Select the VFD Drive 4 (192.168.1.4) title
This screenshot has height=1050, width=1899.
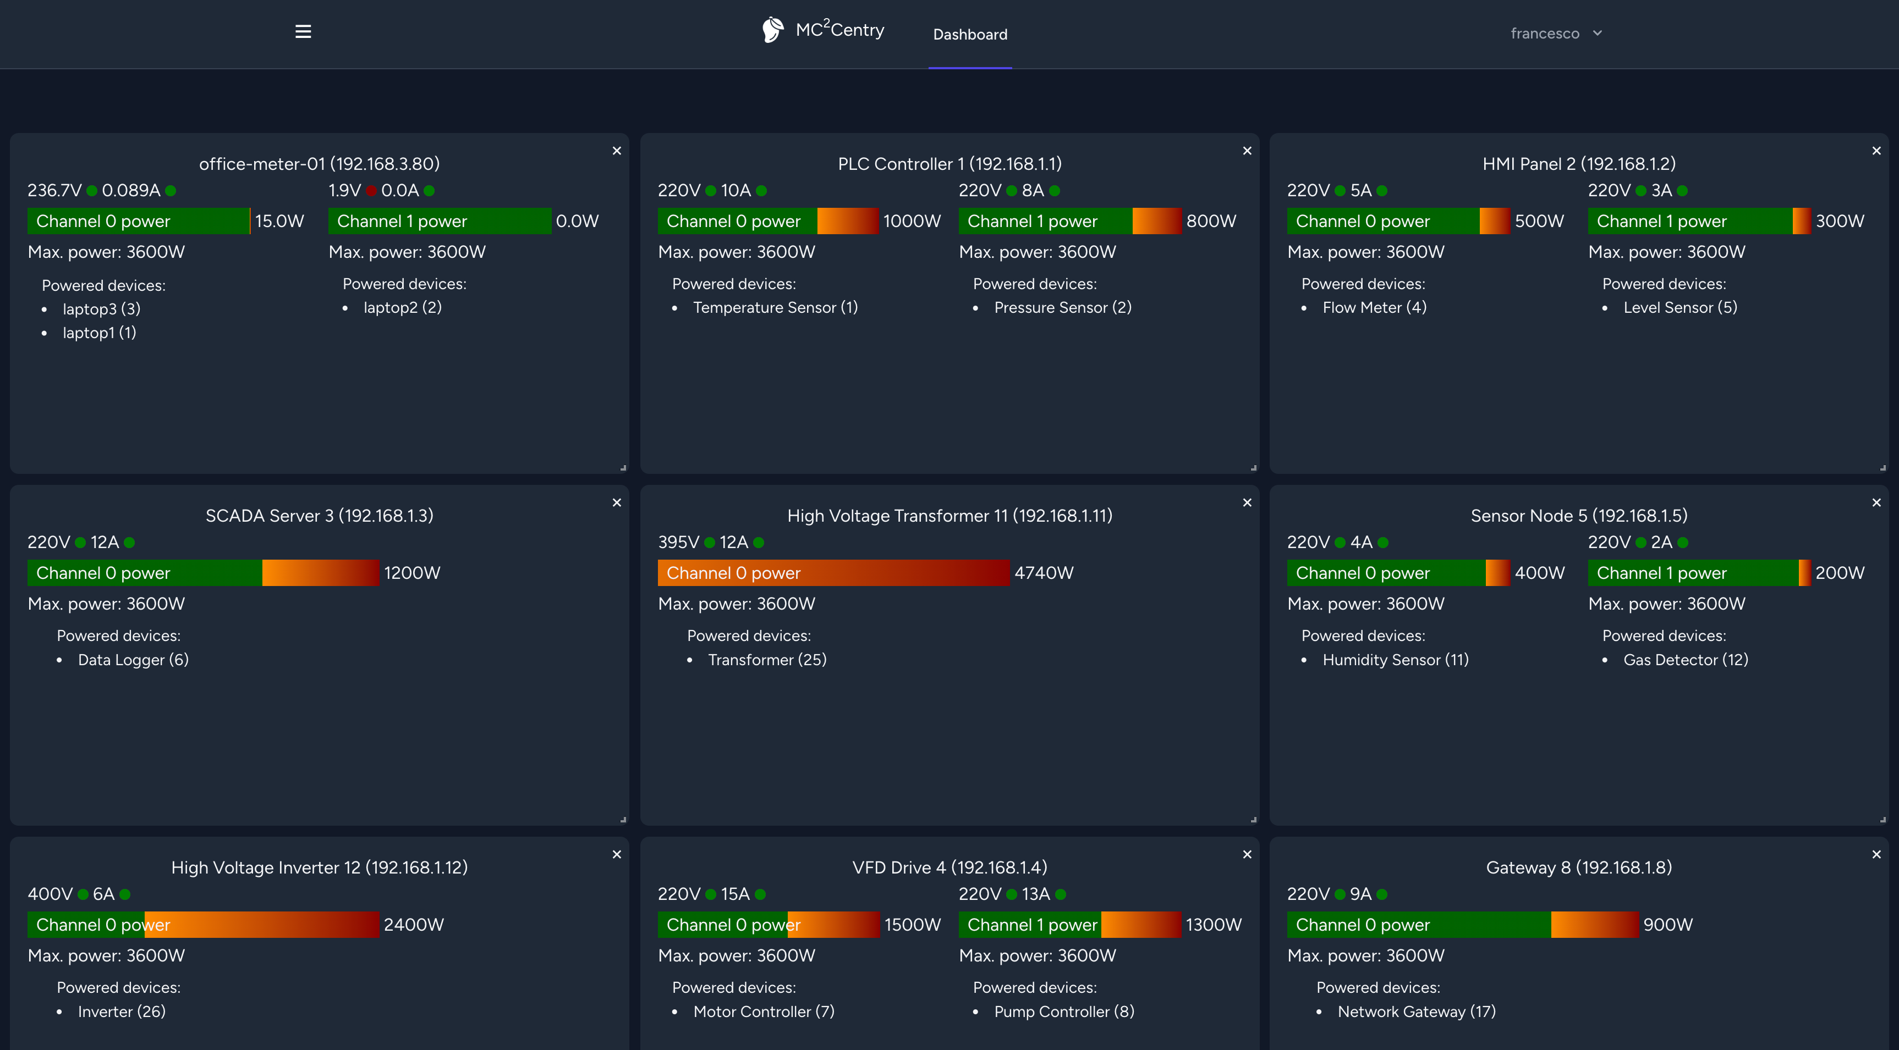coord(949,867)
